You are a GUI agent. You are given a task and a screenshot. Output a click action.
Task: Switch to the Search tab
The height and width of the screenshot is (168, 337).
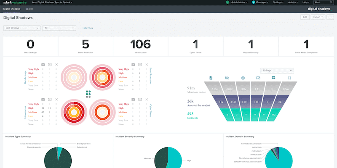click(x=29, y=9)
